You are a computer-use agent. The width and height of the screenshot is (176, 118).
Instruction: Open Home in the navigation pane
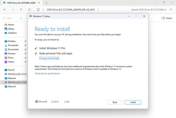tap(11, 24)
